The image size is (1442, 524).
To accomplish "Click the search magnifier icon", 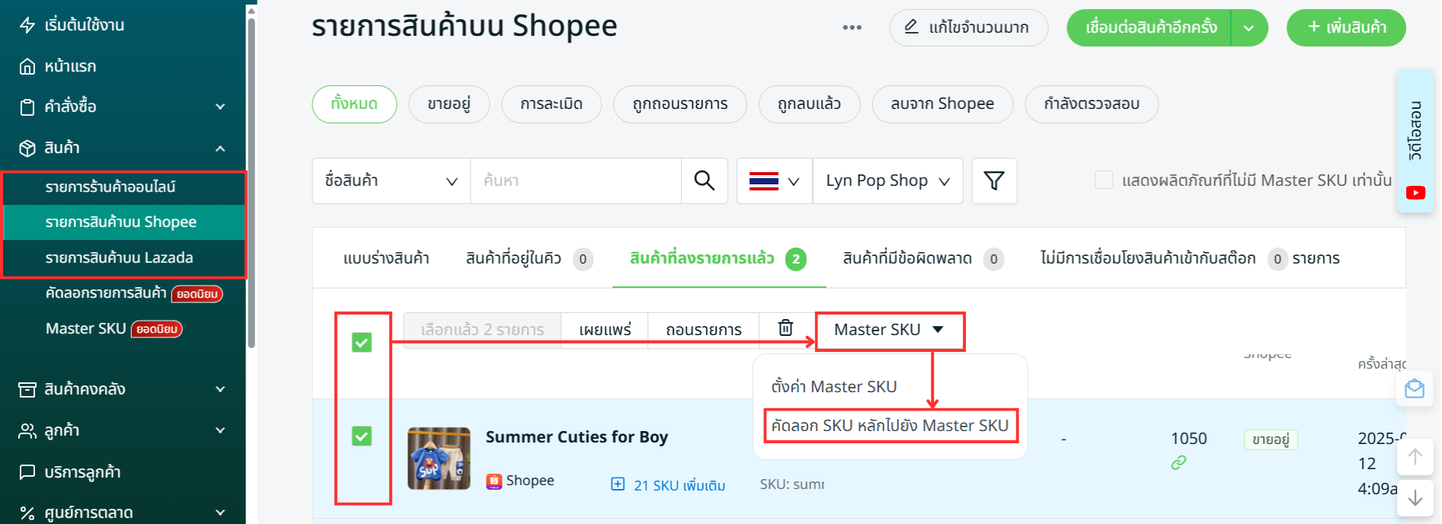I will tap(704, 181).
